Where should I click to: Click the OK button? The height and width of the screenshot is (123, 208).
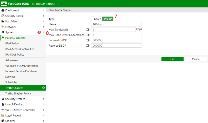[x=172, y=59]
